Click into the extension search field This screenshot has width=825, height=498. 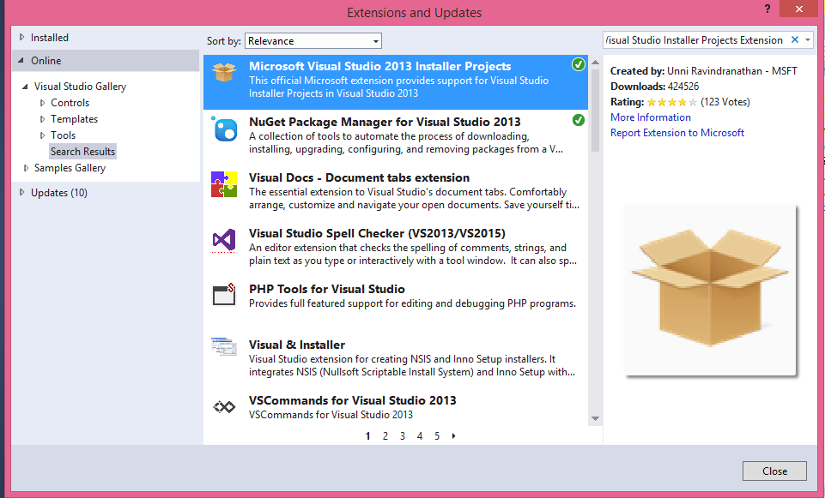(695, 40)
